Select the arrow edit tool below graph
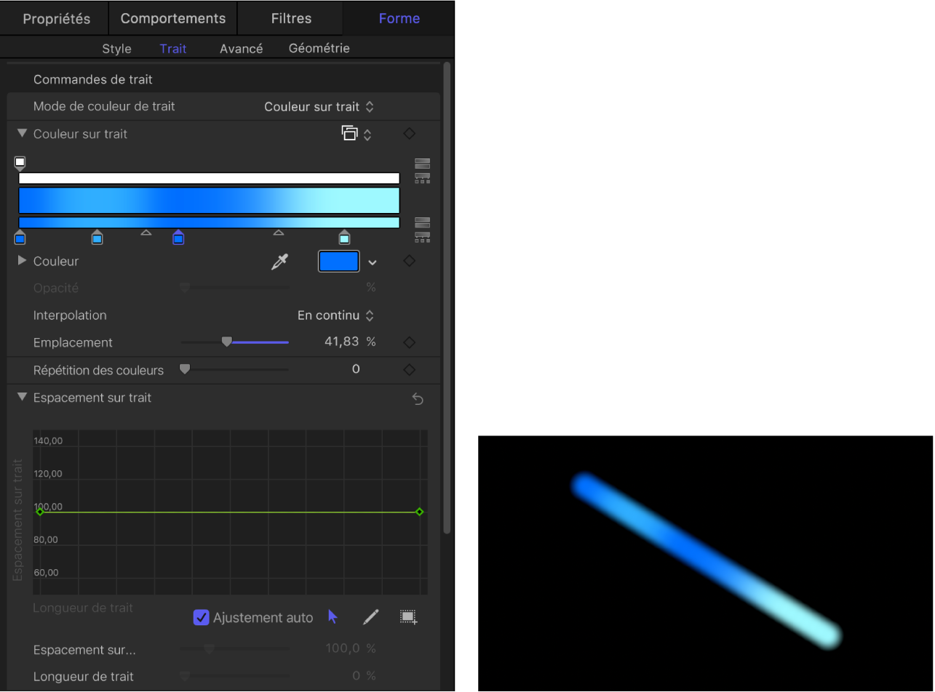Image resolution: width=935 pixels, height=692 pixels. click(x=333, y=617)
